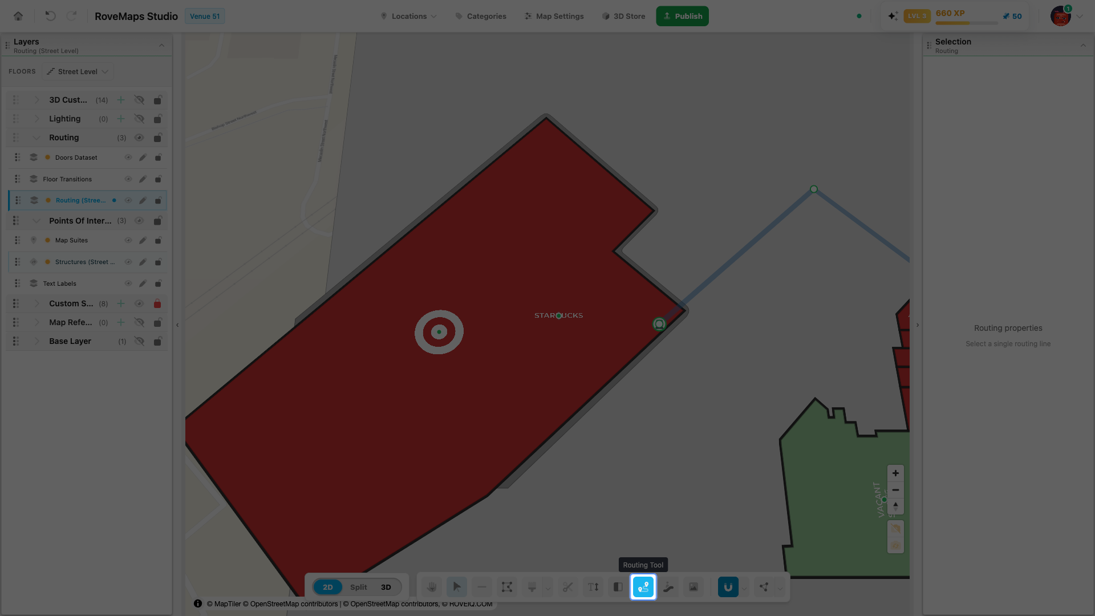The height and width of the screenshot is (616, 1095).
Task: Expand the Base Layer group
Action: 36,341
